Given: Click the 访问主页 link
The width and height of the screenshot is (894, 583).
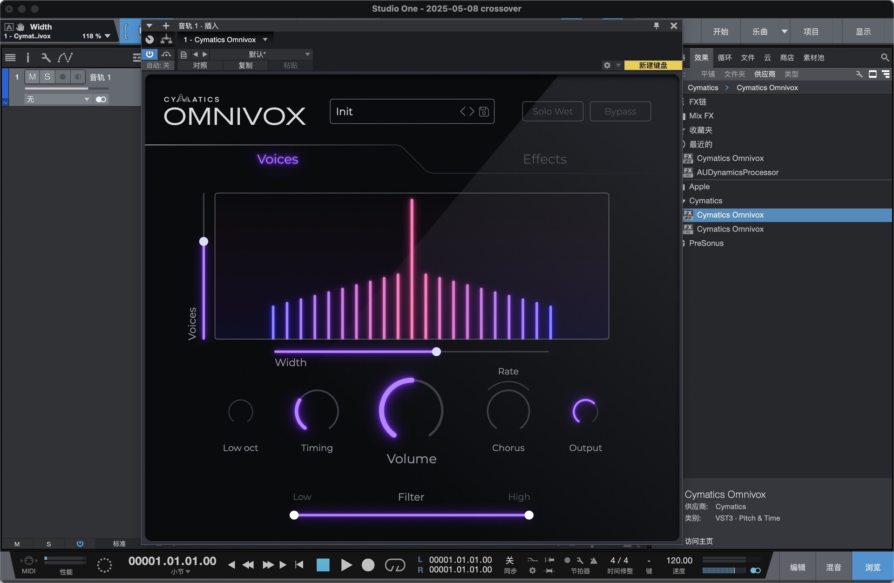Looking at the screenshot, I should (x=699, y=541).
